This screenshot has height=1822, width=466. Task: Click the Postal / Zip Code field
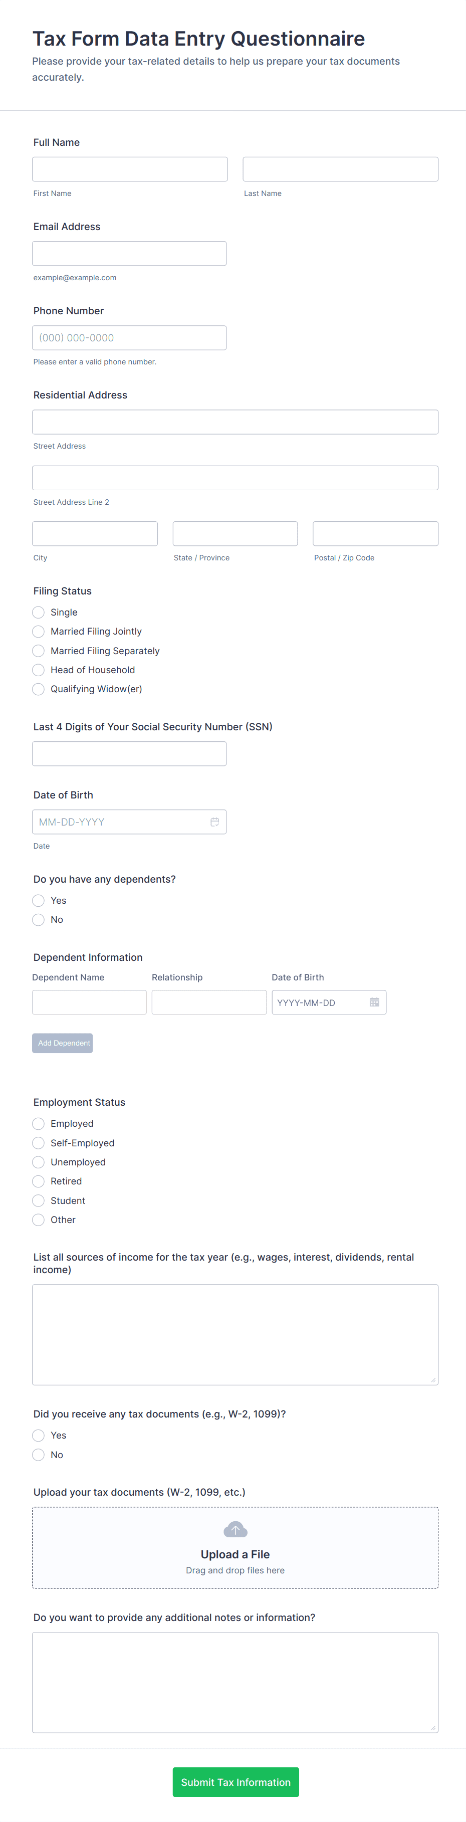pyautogui.click(x=375, y=534)
